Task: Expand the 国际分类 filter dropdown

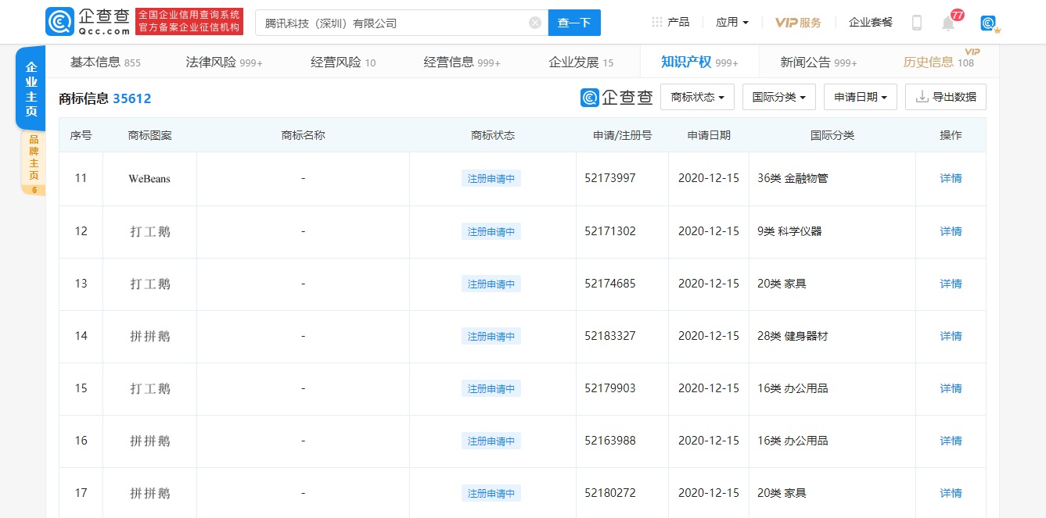Action: 778,97
